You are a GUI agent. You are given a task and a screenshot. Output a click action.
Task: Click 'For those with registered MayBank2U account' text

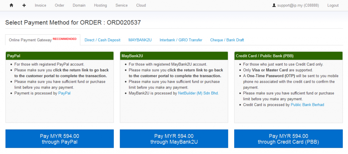168,64
